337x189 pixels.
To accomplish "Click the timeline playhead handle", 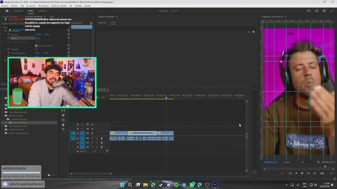I will [166, 98].
